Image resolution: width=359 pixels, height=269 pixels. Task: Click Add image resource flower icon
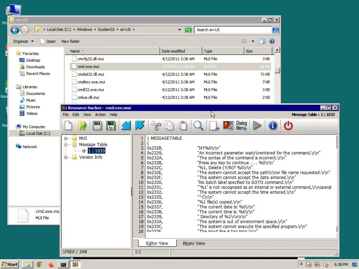pos(228,126)
